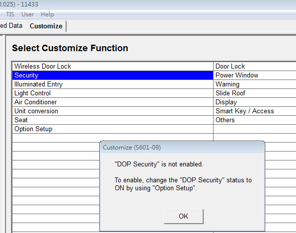Select Light Control function

click(x=113, y=93)
